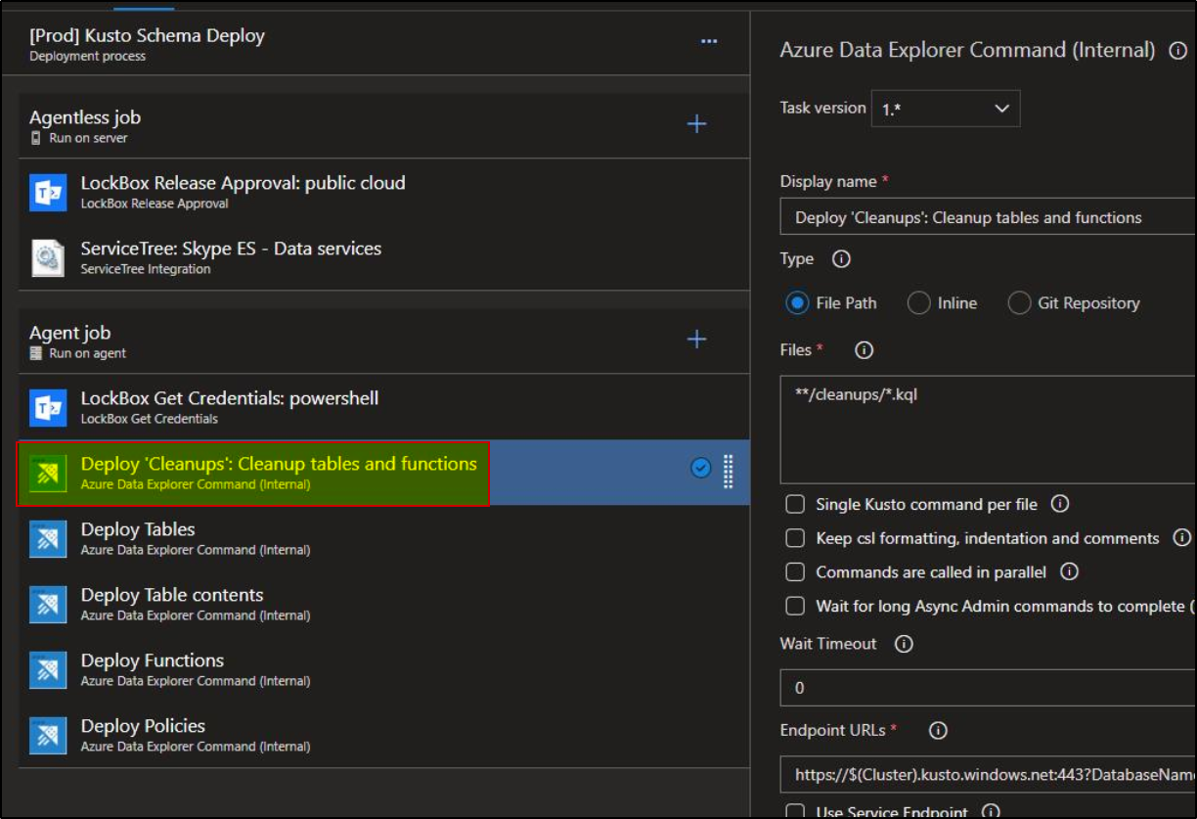Viewport: 1197px width, 819px height.
Task: Select the Git Repository type option
Action: (1019, 303)
